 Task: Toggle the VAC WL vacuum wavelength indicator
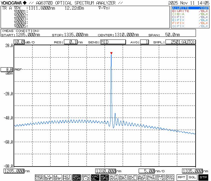(x=95, y=177)
